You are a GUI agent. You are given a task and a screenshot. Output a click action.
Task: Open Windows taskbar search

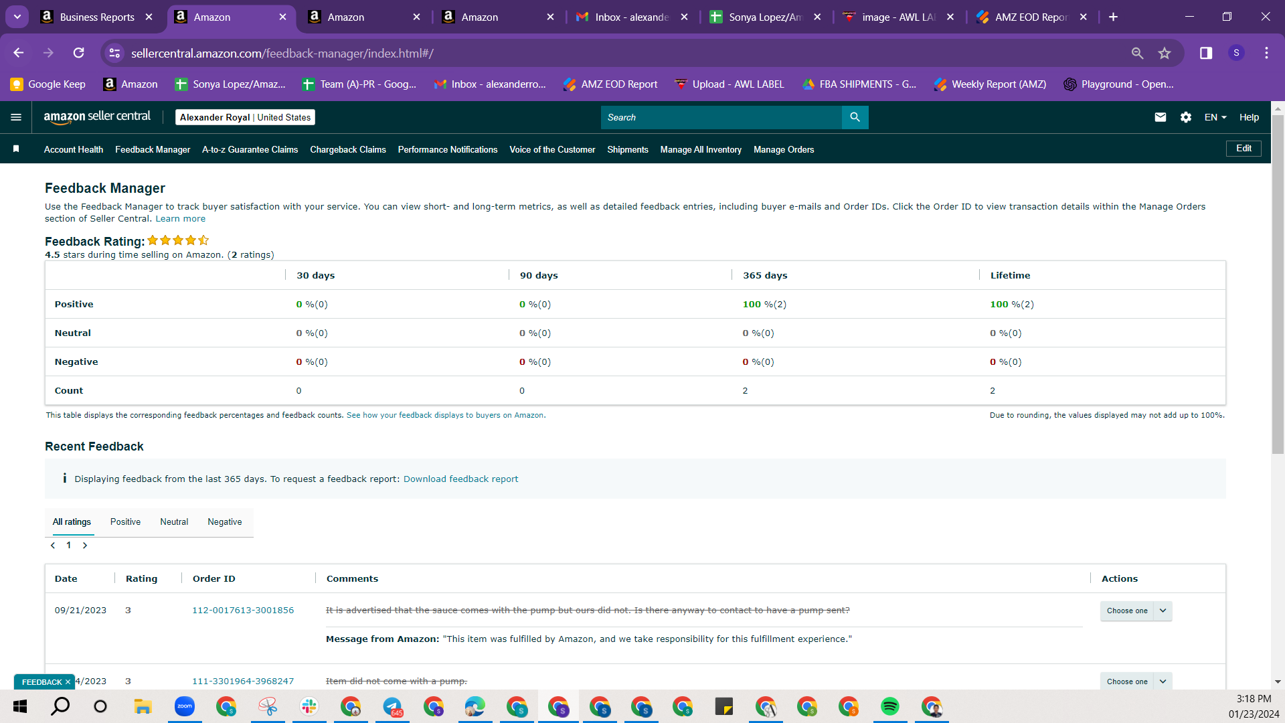[60, 706]
